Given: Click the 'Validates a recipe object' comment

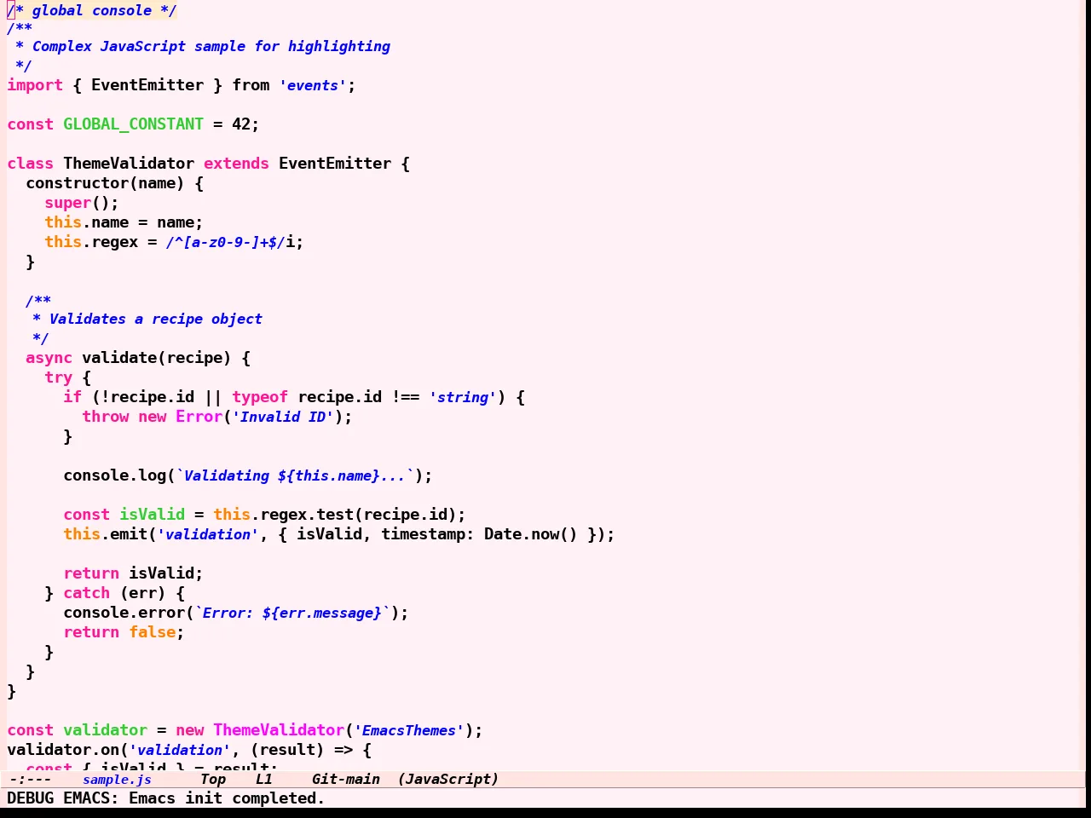Looking at the screenshot, I should tap(155, 320).
